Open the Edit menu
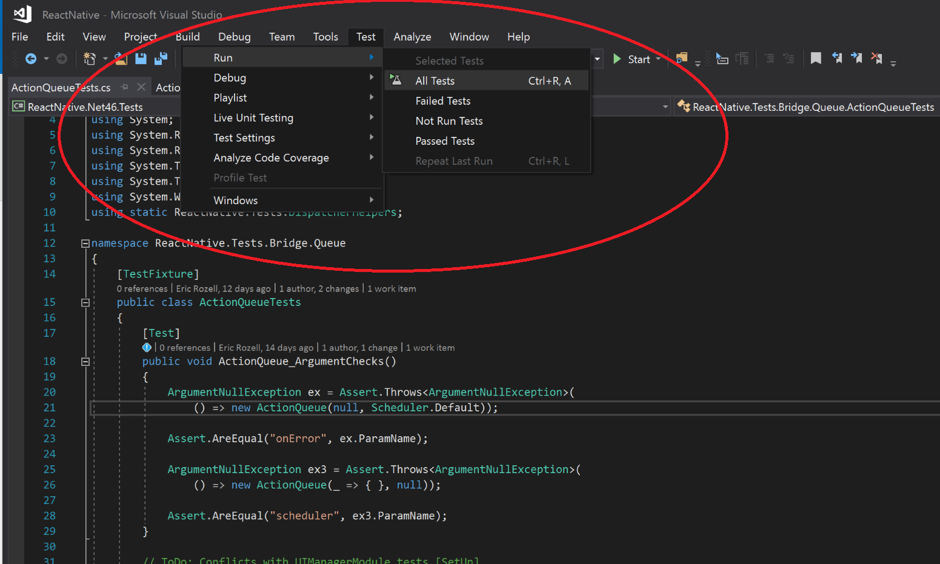940x564 pixels. click(55, 37)
